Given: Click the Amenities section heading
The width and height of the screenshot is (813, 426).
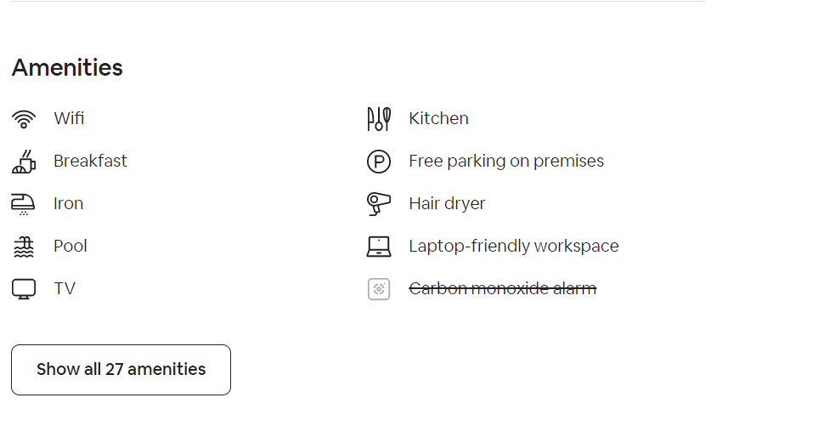Looking at the screenshot, I should point(67,68).
